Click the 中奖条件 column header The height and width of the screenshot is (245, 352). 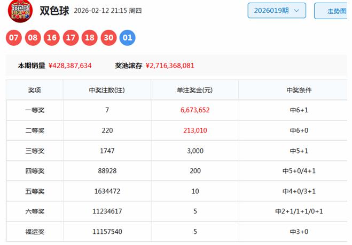click(x=299, y=90)
